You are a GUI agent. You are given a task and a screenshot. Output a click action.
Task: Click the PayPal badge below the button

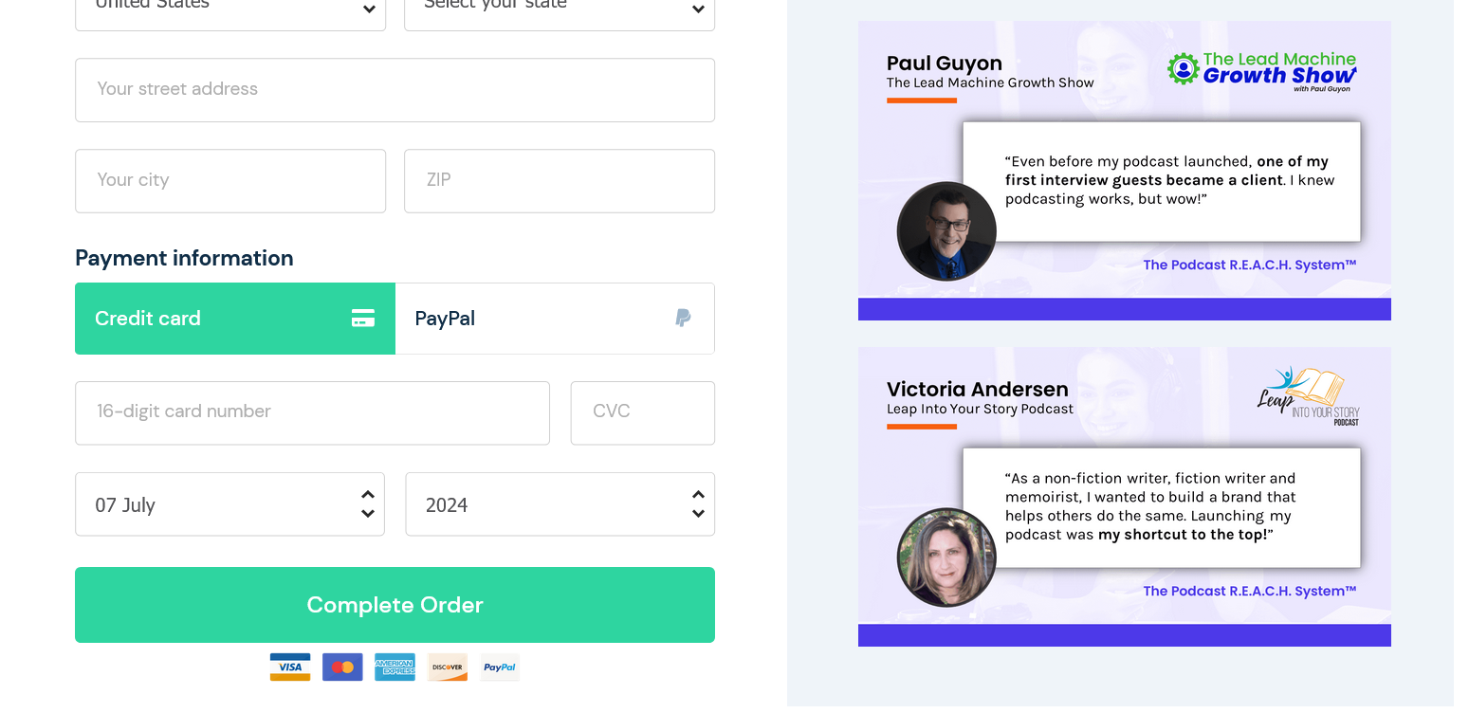[x=500, y=667]
